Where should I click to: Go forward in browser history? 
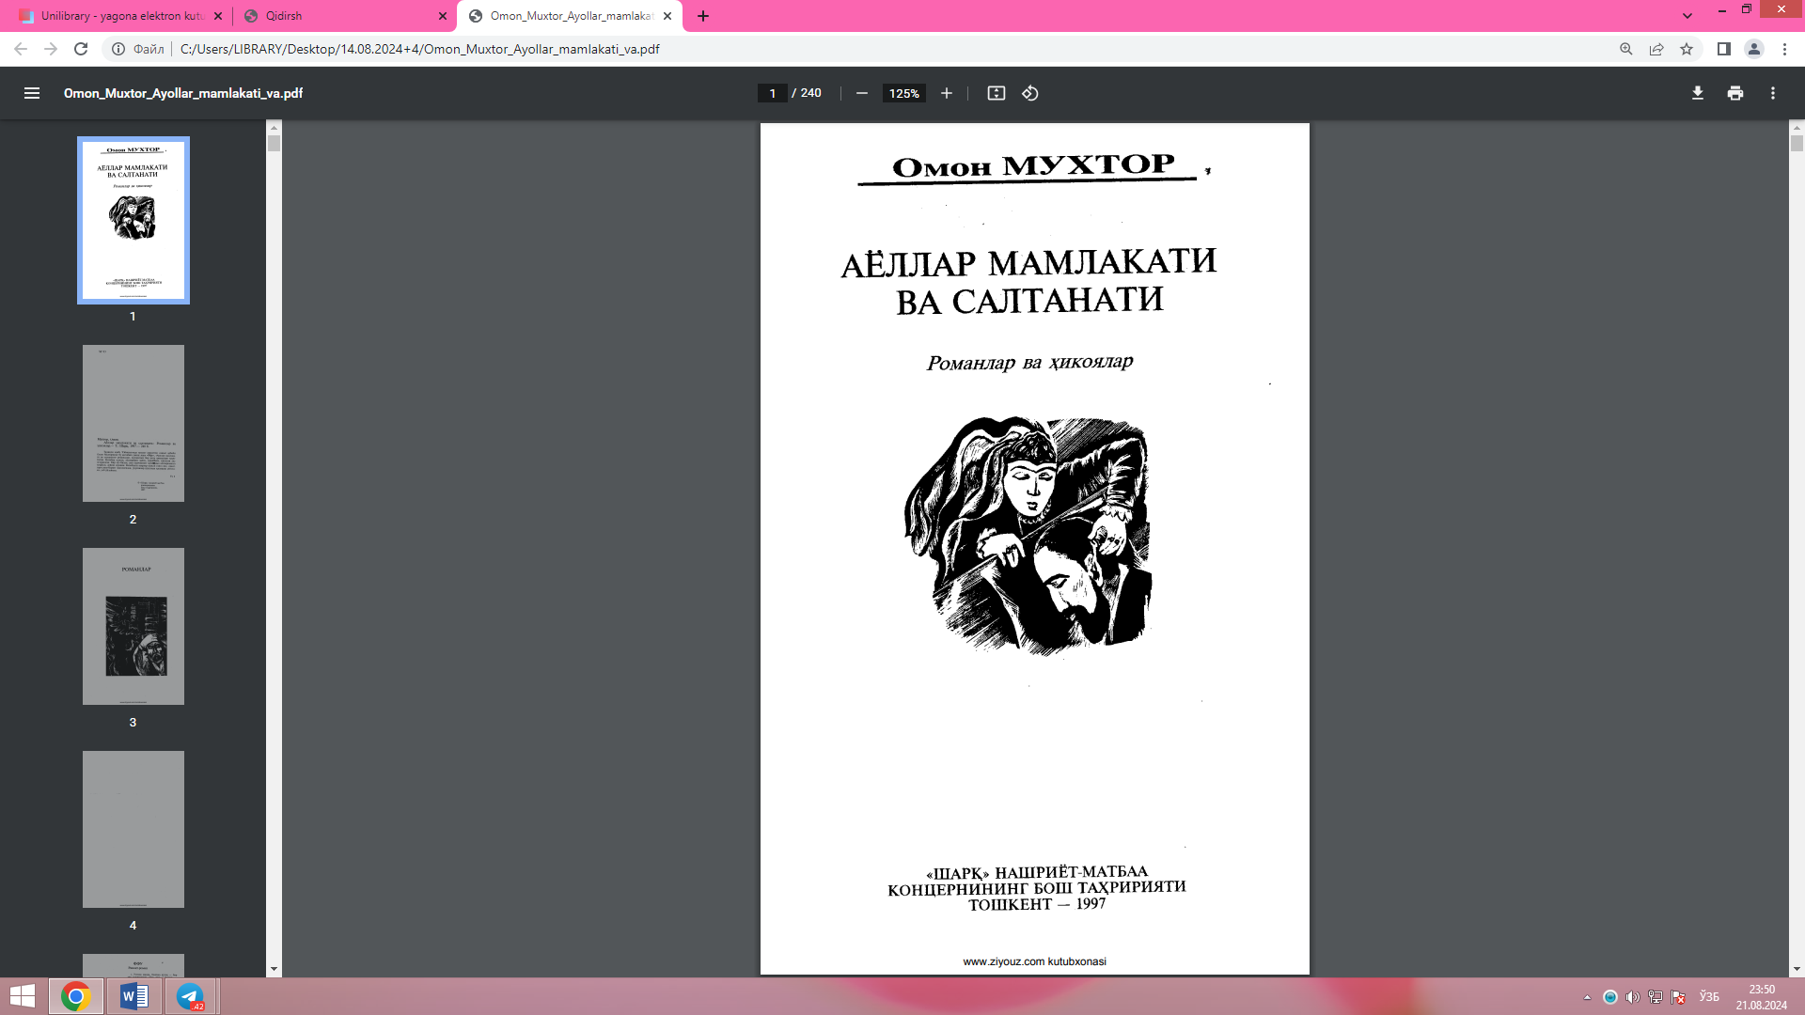click(51, 49)
